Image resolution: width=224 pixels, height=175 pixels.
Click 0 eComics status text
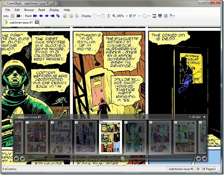(x=9, y=169)
